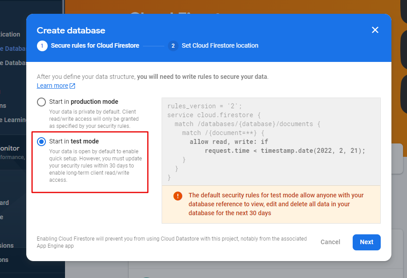Click the Learn more link icon text
The width and height of the screenshot is (407, 278).
point(53,86)
